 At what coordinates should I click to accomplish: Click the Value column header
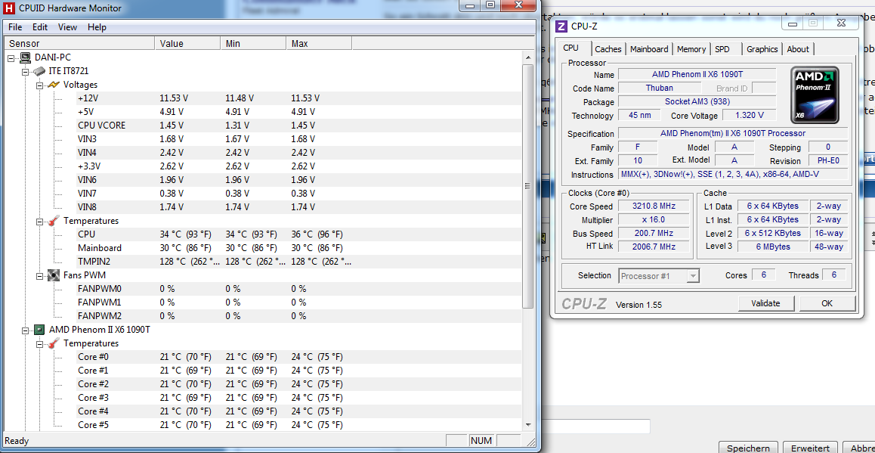[187, 43]
